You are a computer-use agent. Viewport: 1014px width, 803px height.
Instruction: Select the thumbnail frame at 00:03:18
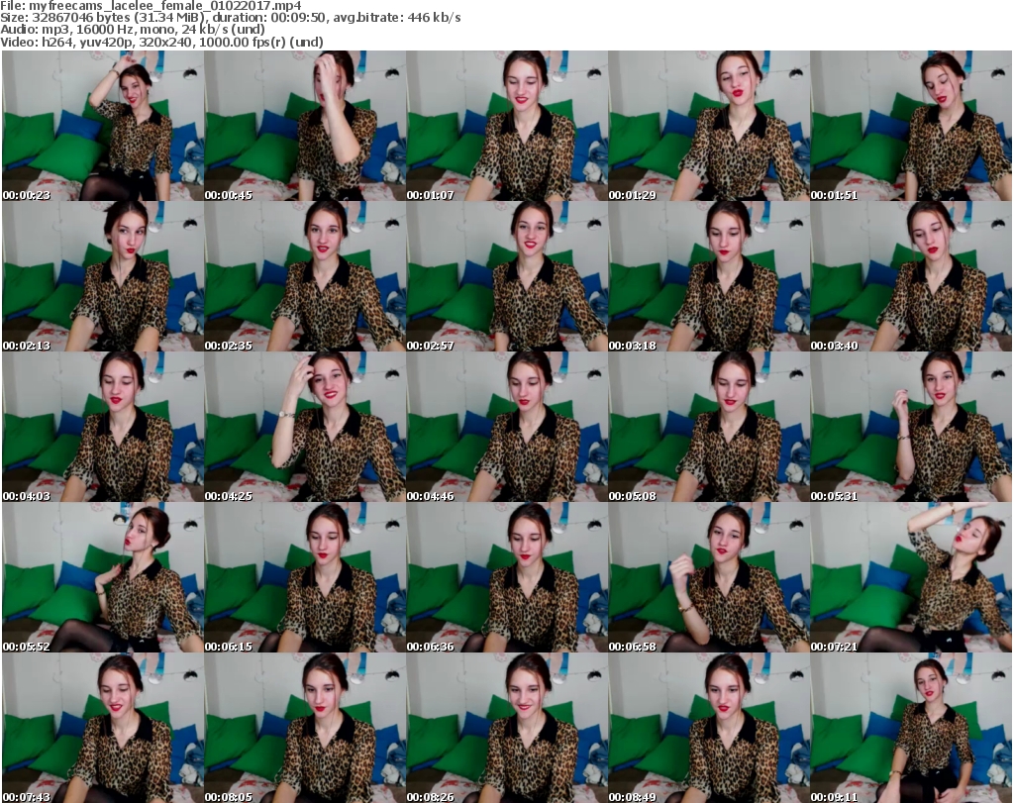point(709,276)
